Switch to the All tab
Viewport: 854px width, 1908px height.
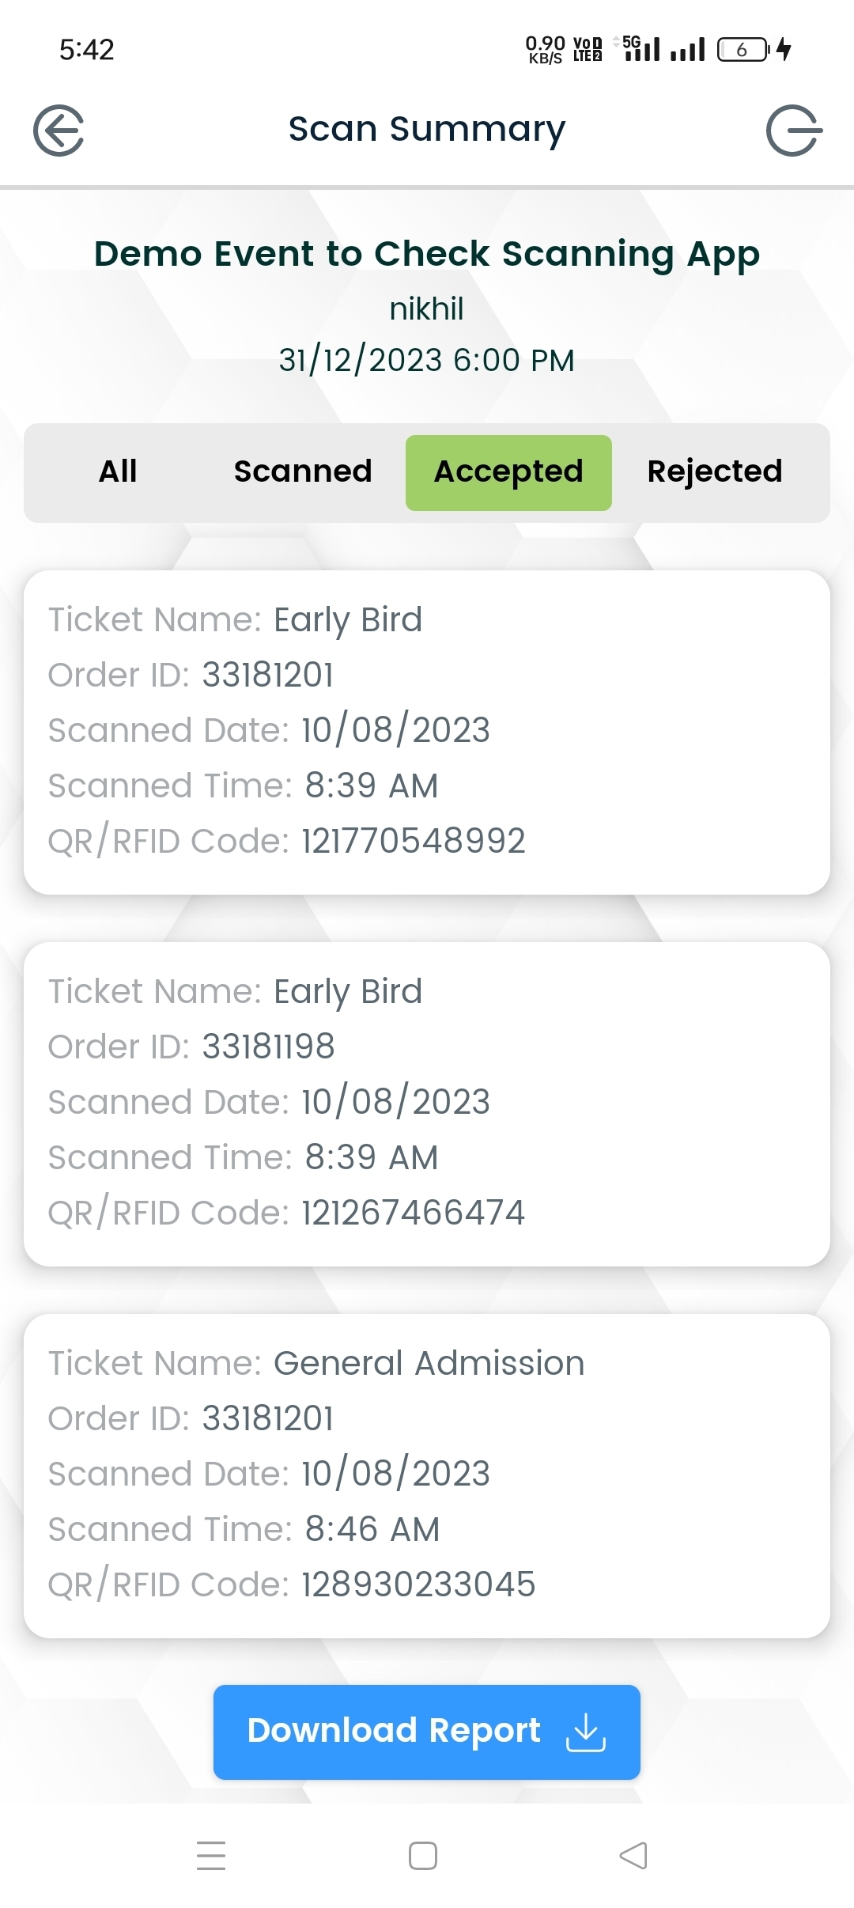118,471
